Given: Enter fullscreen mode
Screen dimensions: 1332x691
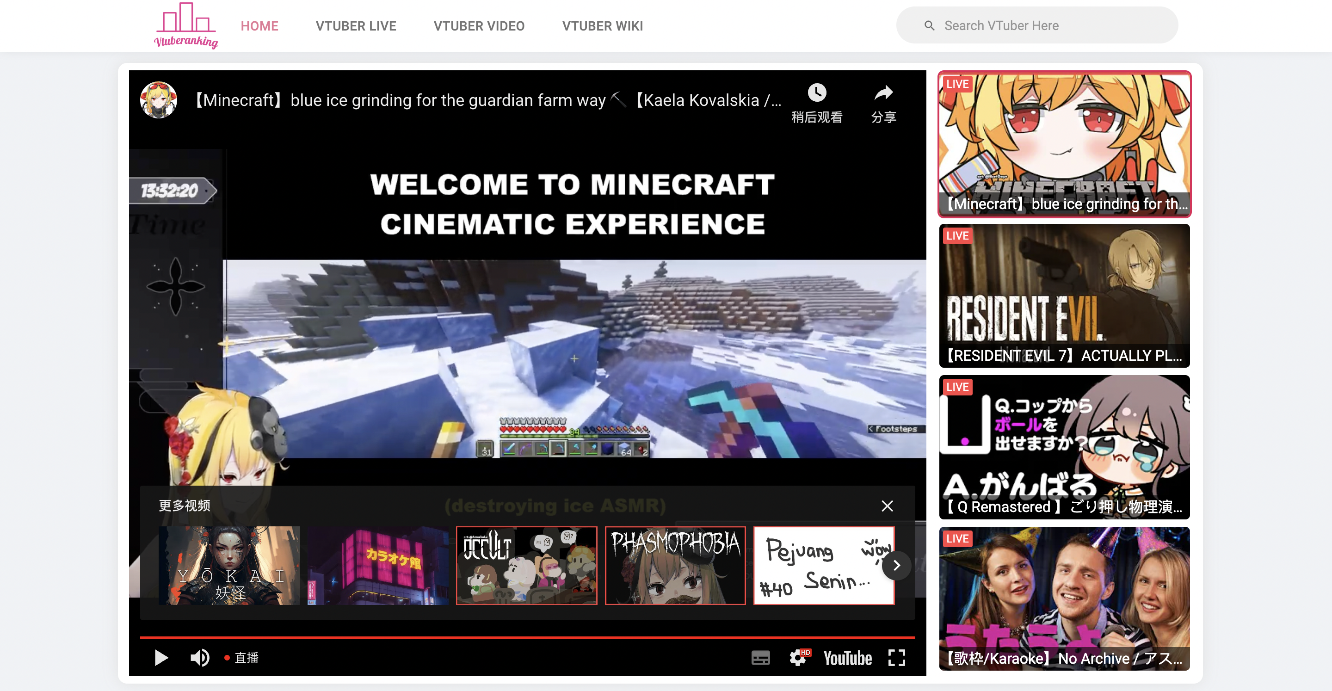Looking at the screenshot, I should pyautogui.click(x=896, y=658).
